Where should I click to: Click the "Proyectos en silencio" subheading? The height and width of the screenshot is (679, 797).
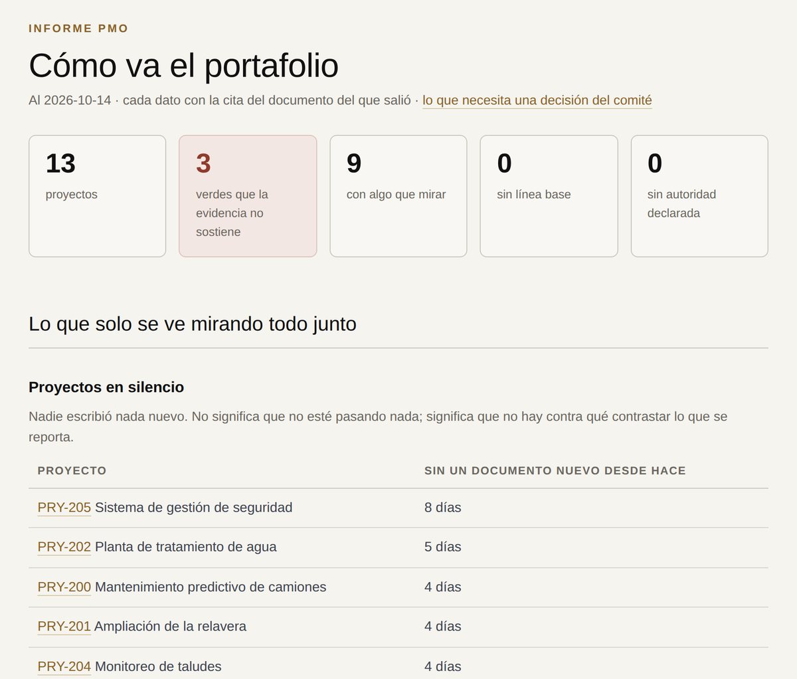tap(106, 387)
